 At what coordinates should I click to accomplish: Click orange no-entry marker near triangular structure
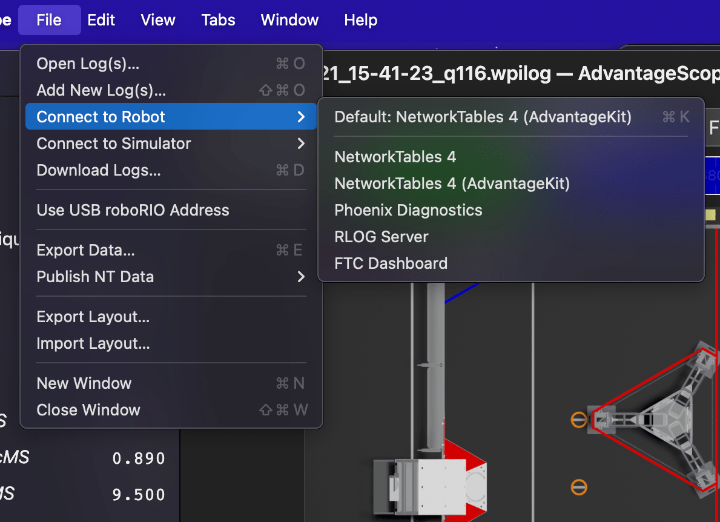(578, 419)
